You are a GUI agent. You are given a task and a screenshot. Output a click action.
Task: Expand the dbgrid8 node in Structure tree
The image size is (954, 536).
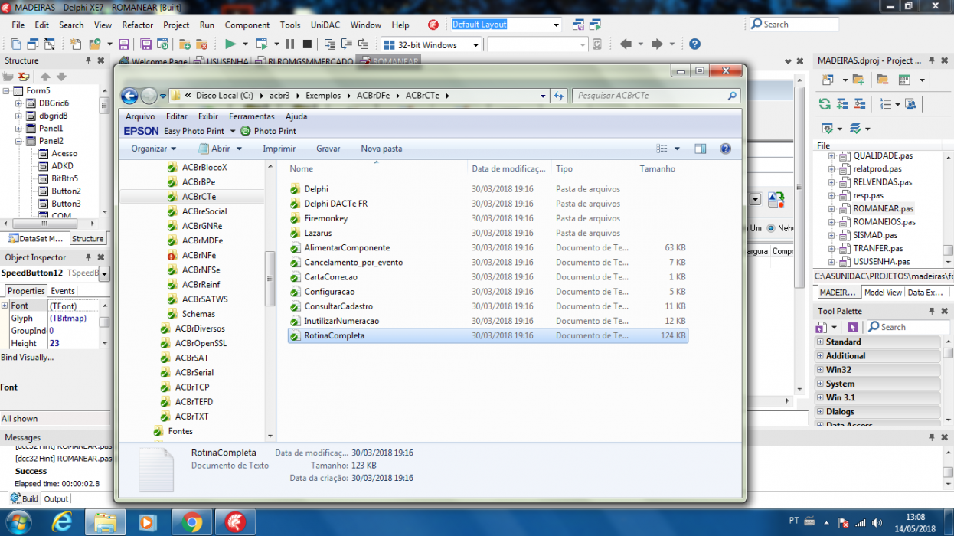18,116
